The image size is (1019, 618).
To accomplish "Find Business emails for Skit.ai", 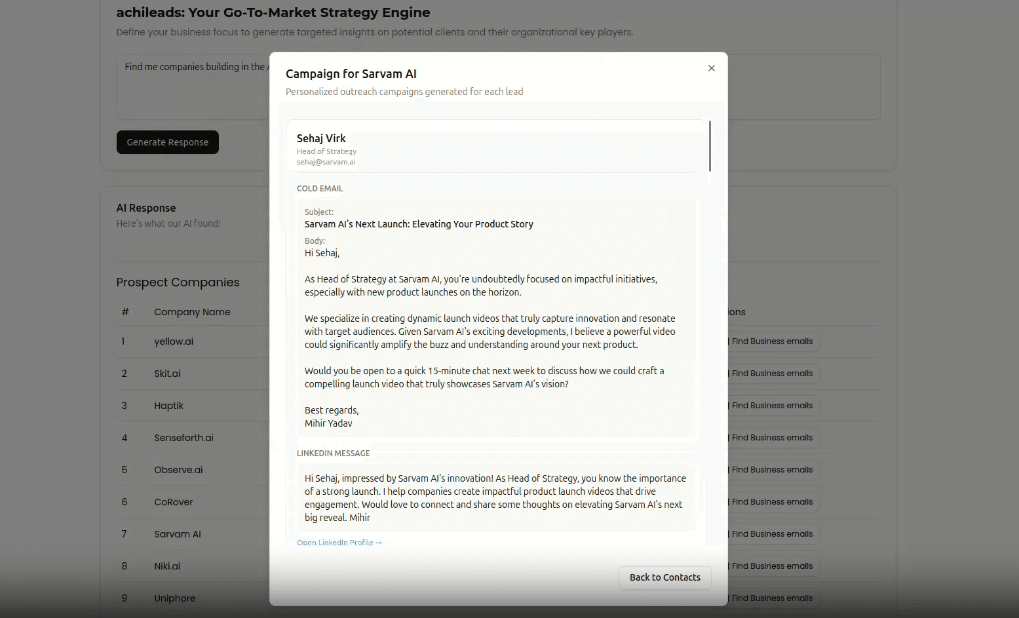I will (771, 373).
